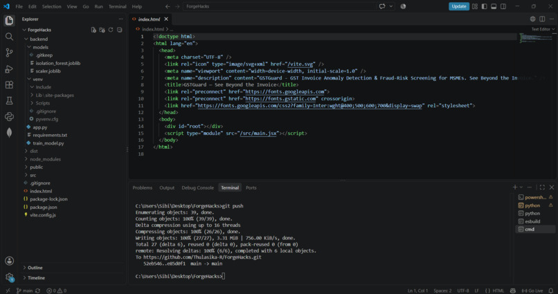Expand the node_modules folder

pyautogui.click(x=45, y=159)
